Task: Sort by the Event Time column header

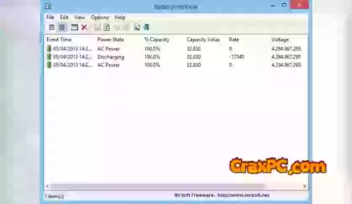Action: click(59, 40)
